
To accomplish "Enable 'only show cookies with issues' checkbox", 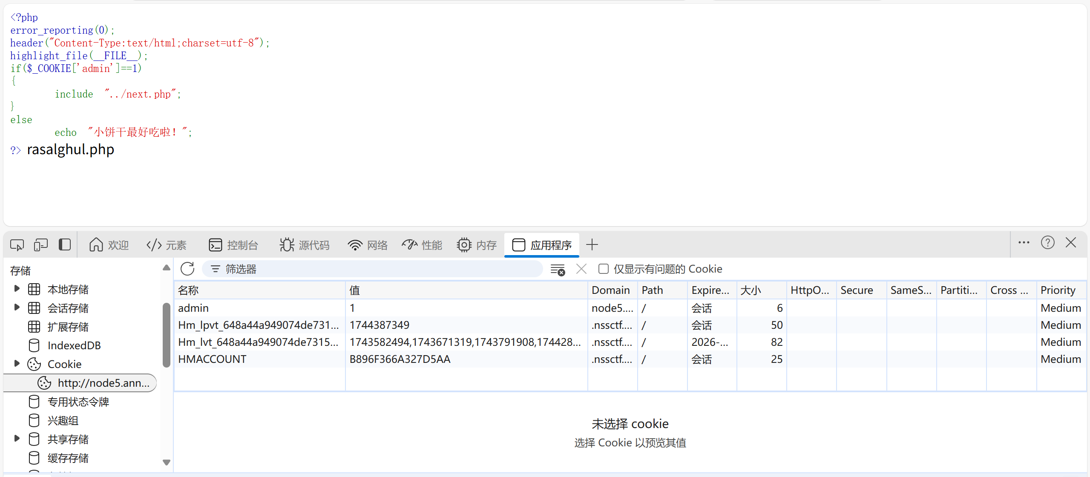I will pos(603,269).
